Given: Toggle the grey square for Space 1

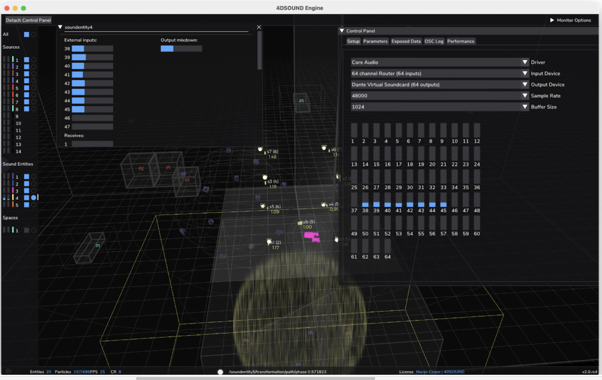Looking at the screenshot, I should point(26,230).
